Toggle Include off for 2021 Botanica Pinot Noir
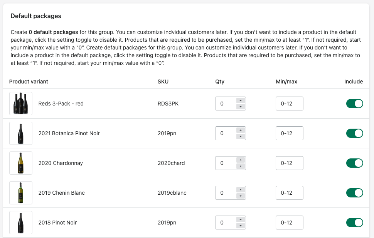 click(354, 133)
